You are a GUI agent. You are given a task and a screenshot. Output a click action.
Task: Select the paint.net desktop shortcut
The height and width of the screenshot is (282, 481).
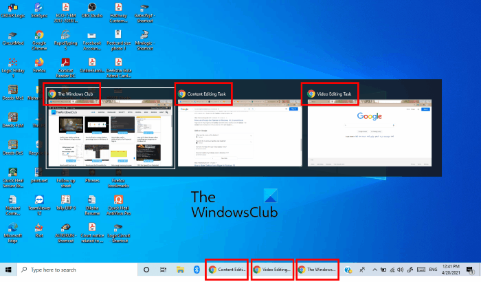tap(39, 175)
